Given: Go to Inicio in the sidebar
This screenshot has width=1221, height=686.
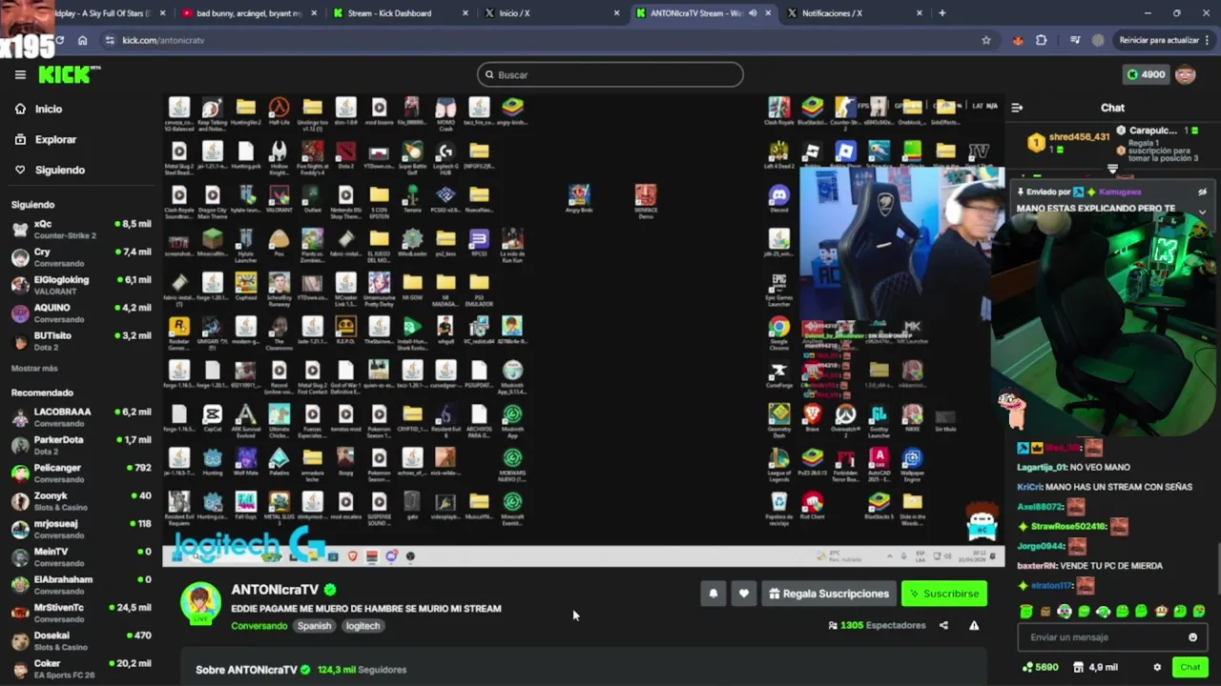Looking at the screenshot, I should click(x=38, y=109).
